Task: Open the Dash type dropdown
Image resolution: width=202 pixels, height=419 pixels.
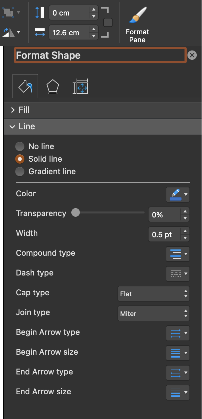Action: (178, 274)
